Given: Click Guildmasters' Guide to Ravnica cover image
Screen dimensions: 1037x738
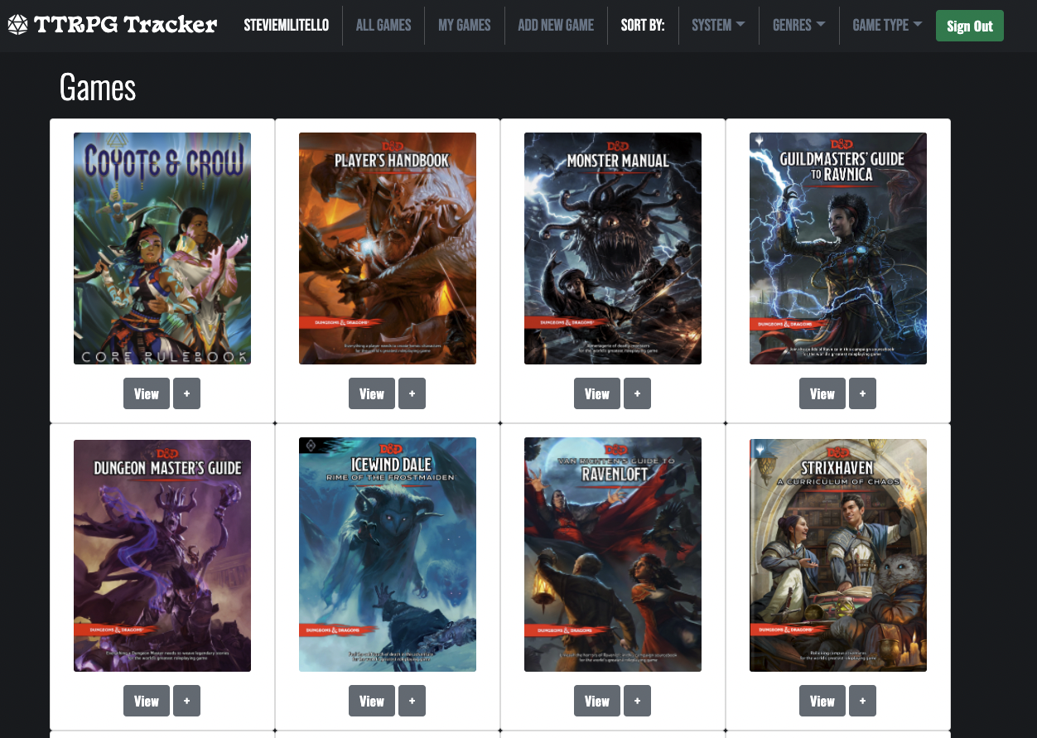Looking at the screenshot, I should point(838,248).
